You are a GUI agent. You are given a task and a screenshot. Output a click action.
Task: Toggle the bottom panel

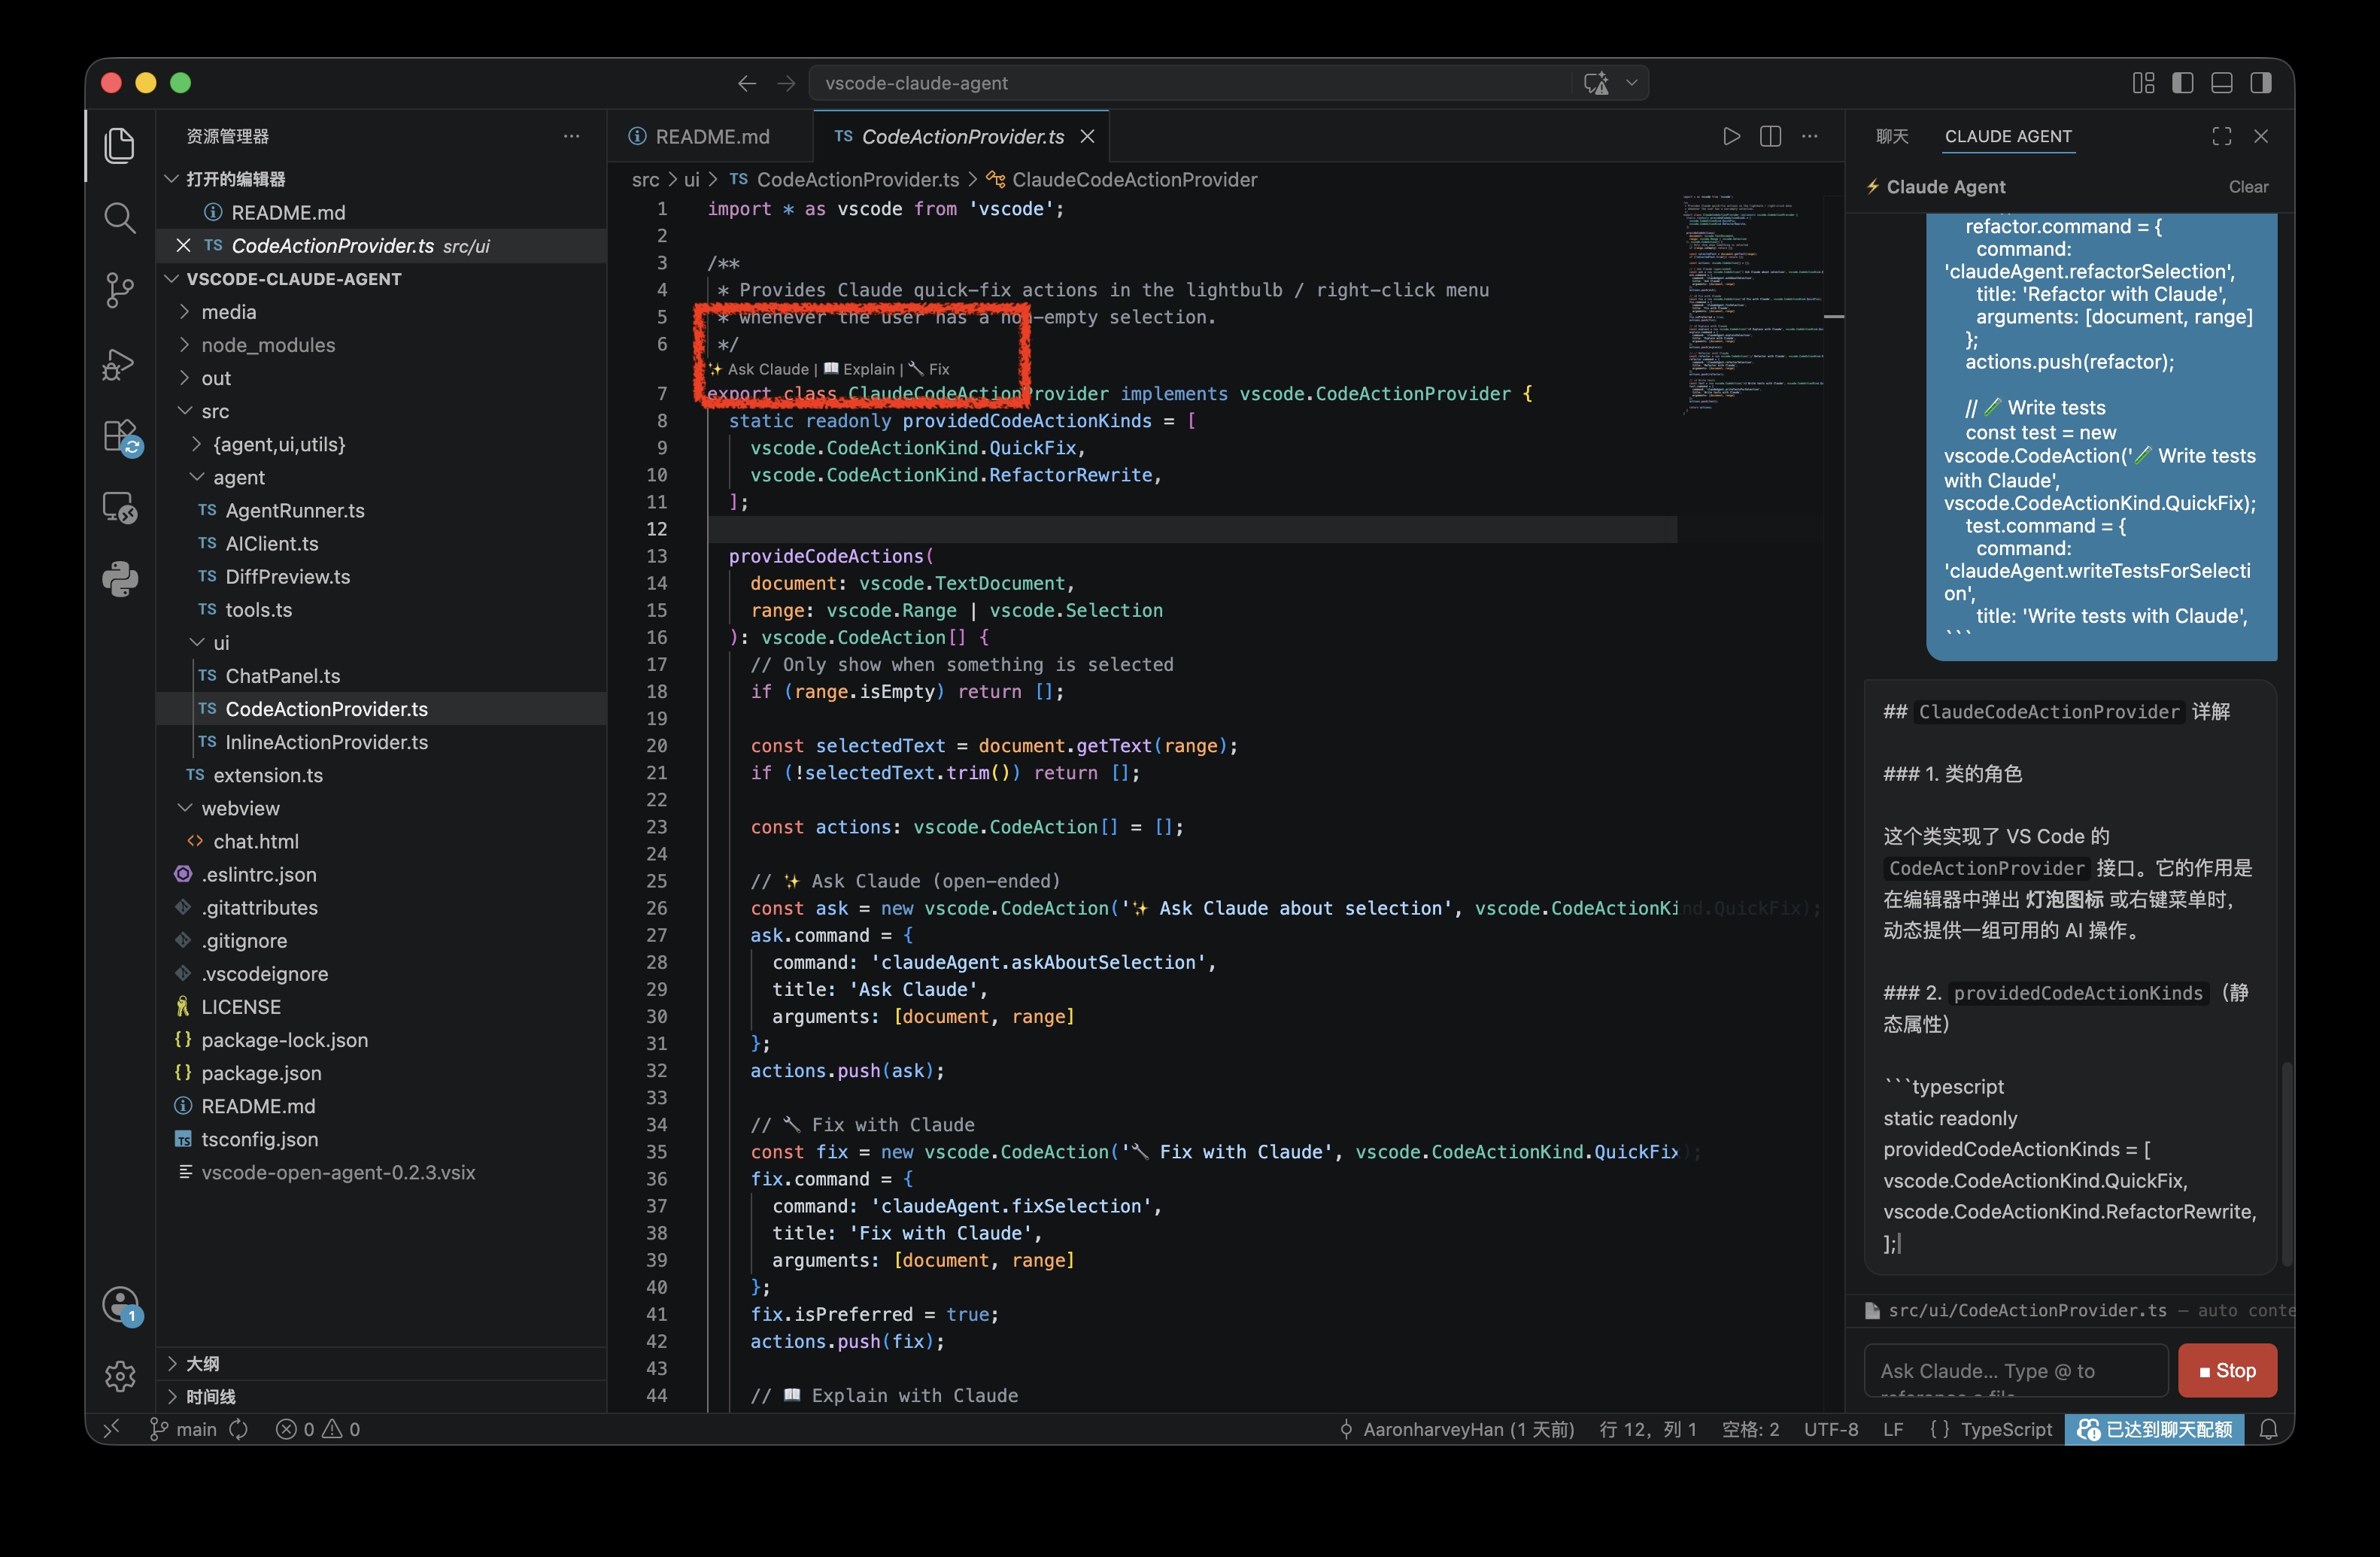2221,83
